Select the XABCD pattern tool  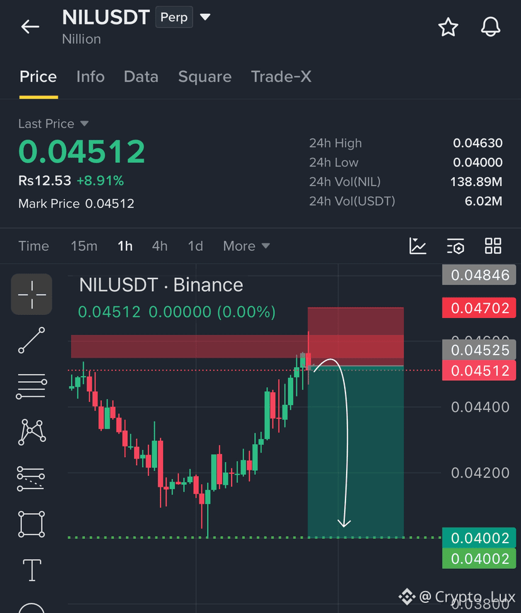tap(31, 432)
